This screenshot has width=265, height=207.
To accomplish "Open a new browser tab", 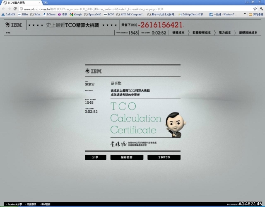I will coord(45,3).
